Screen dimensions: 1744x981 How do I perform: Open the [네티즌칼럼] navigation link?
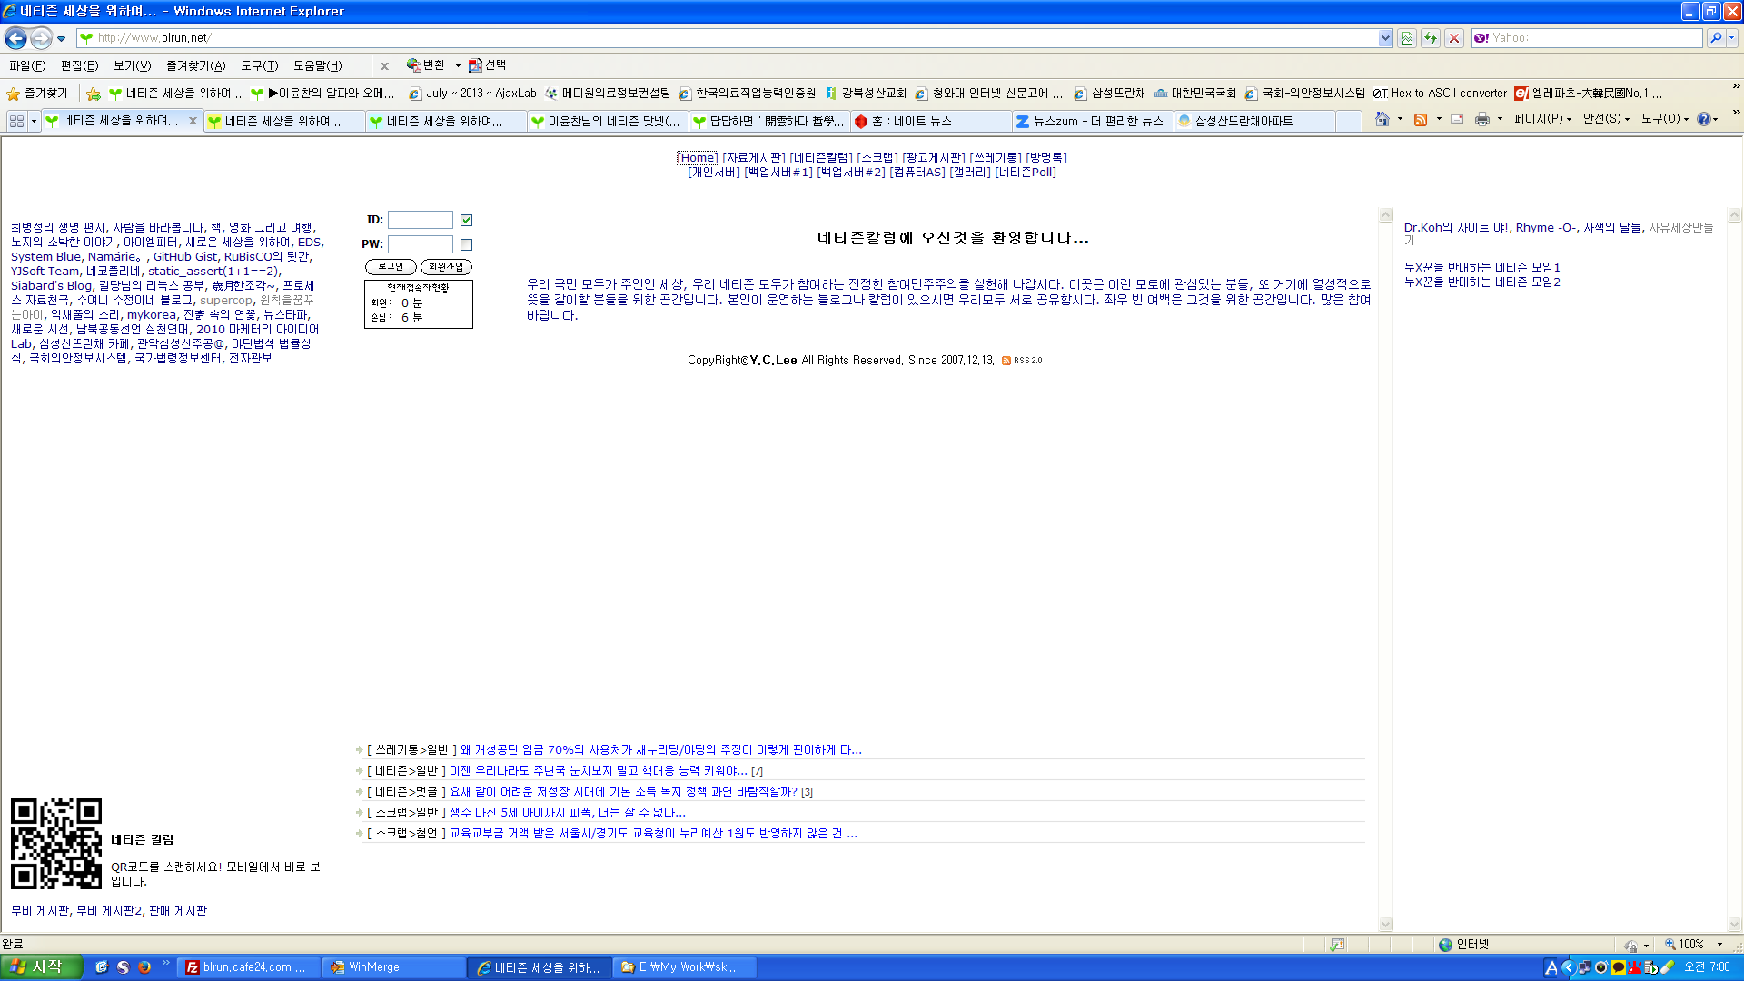[821, 157]
